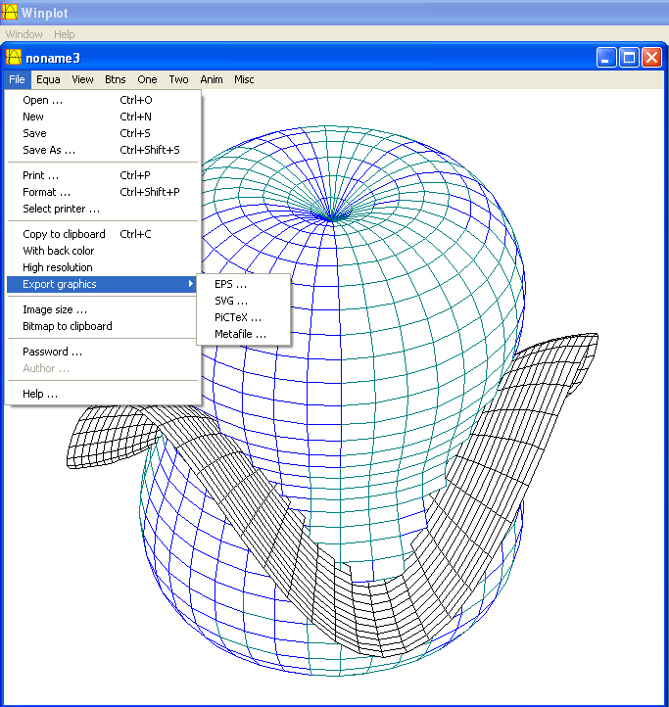Maximize the noname3 window
Viewport: 669px width, 707px height.
[629, 58]
